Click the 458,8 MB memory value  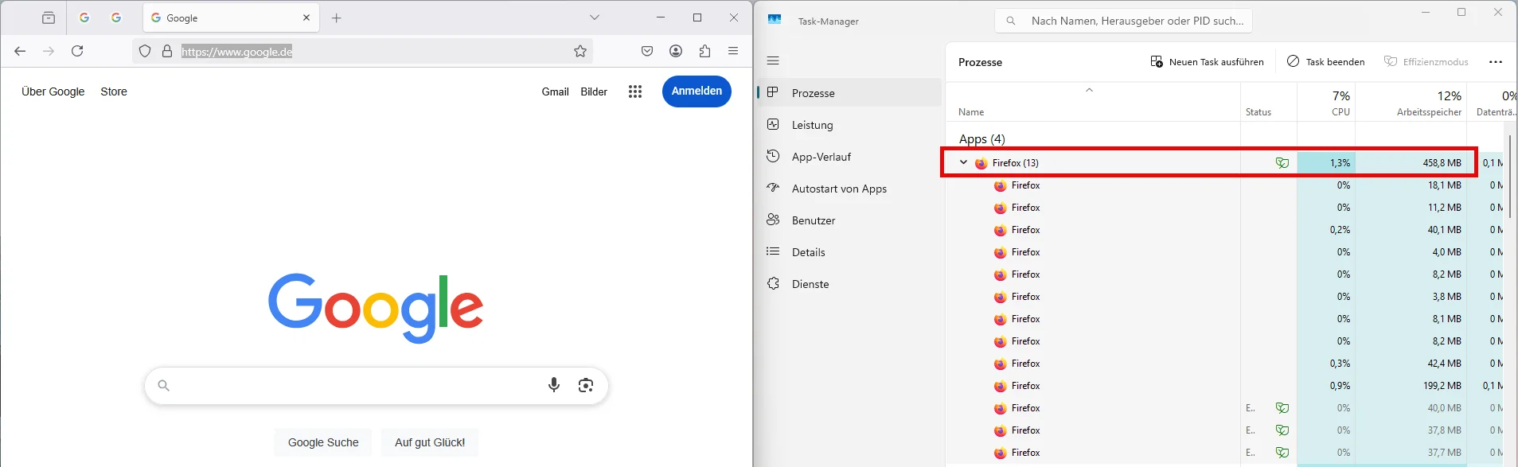tap(1442, 163)
